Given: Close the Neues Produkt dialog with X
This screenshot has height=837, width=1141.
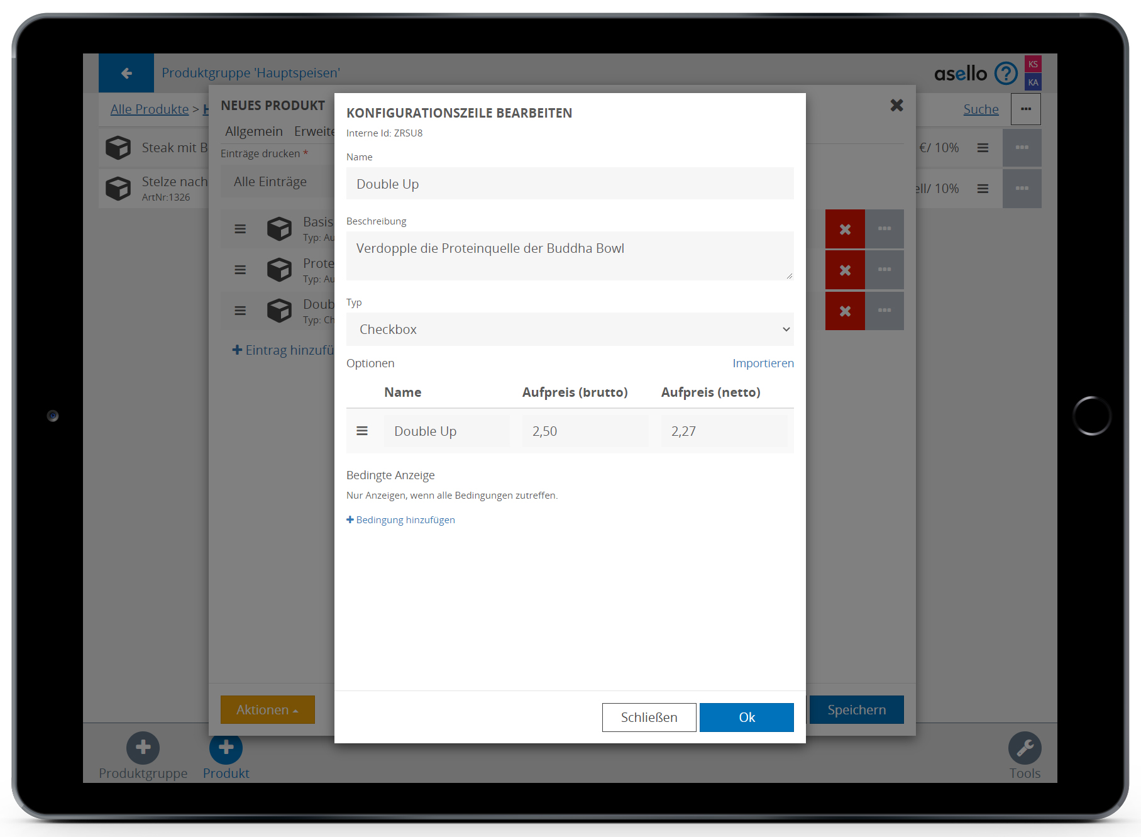Looking at the screenshot, I should click(896, 106).
